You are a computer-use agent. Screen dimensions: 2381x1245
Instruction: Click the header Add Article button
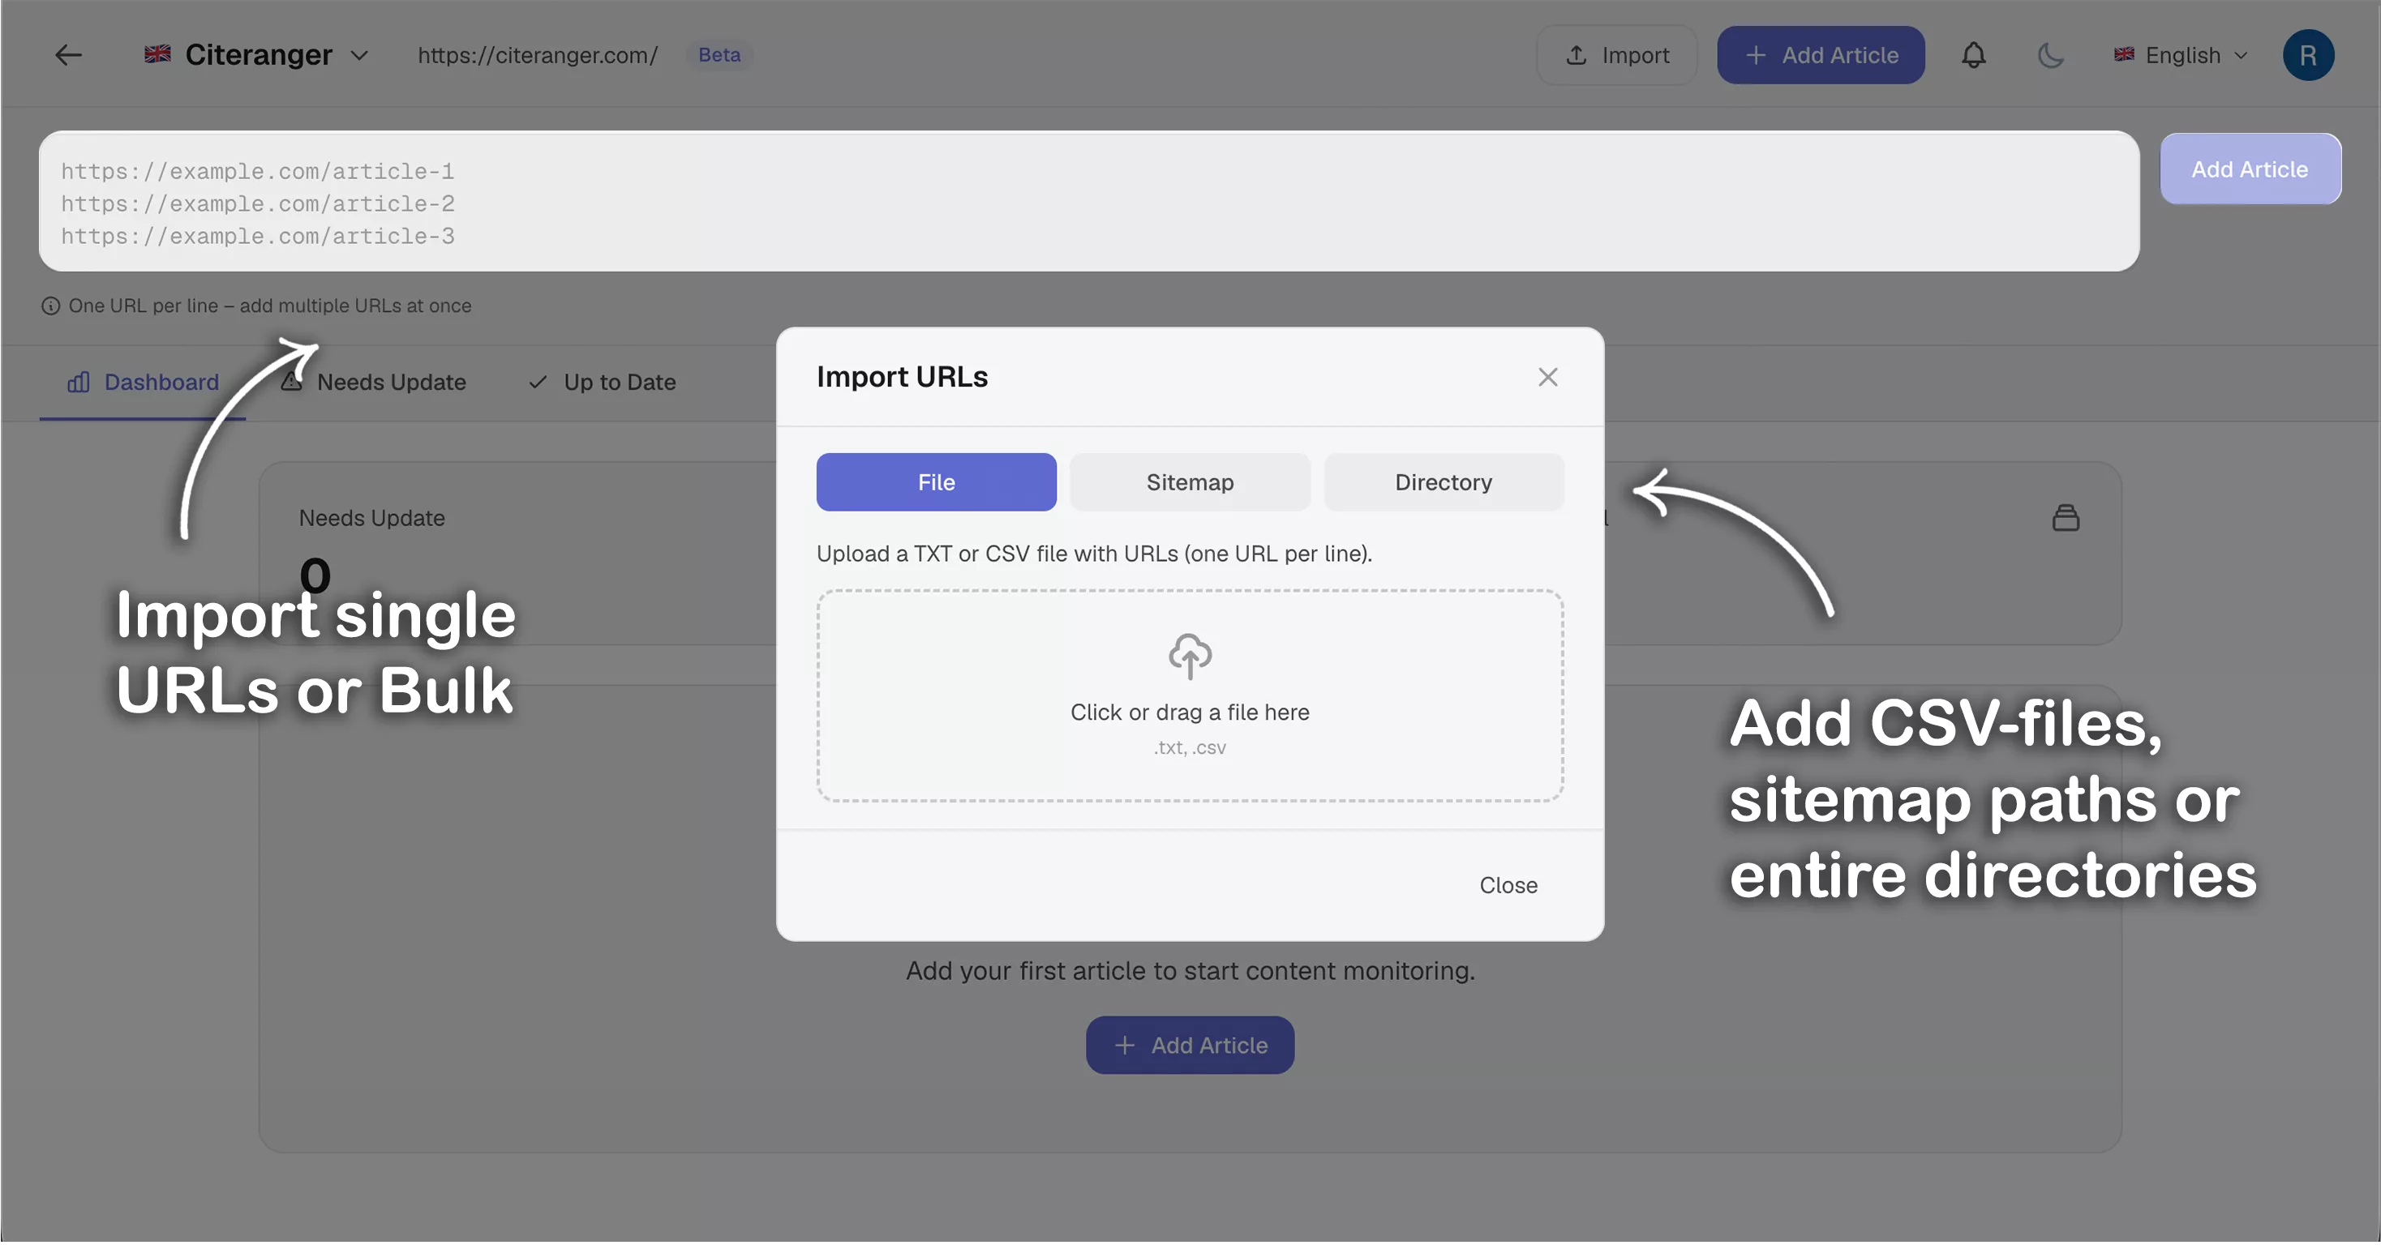point(1820,55)
